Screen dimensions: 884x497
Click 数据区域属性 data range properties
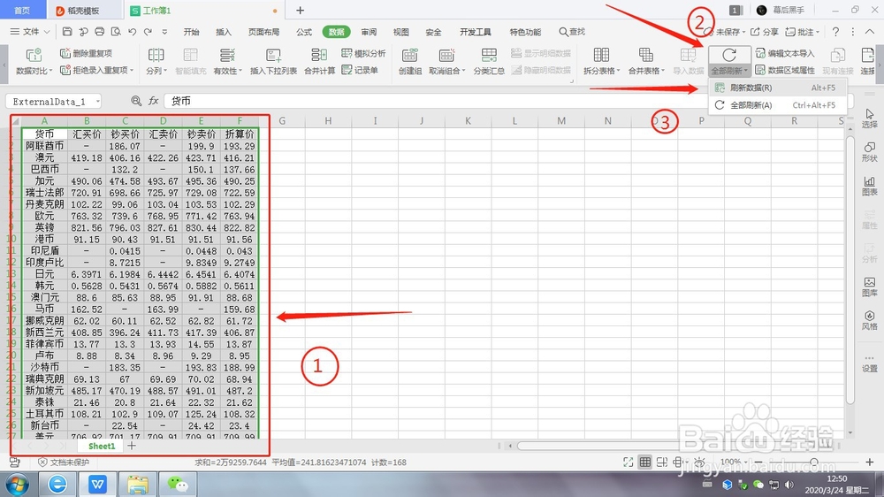click(785, 70)
